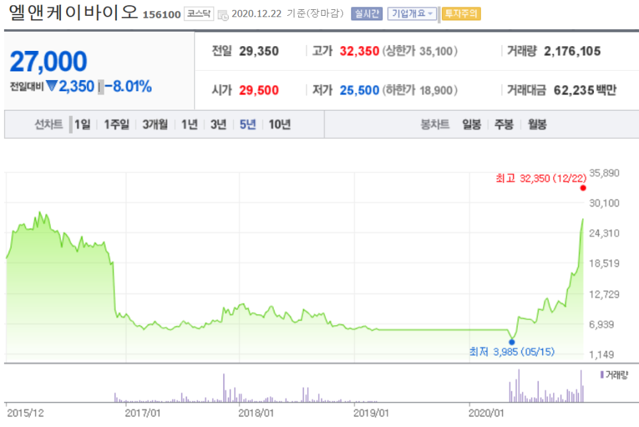Click the 최고 32,350 (12/22) annotation
639x427 pixels.
click(x=541, y=178)
